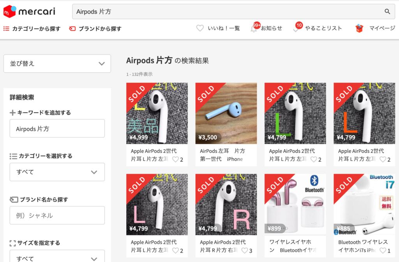Open the すべて dropdown under サイズを指定する

tap(57, 256)
